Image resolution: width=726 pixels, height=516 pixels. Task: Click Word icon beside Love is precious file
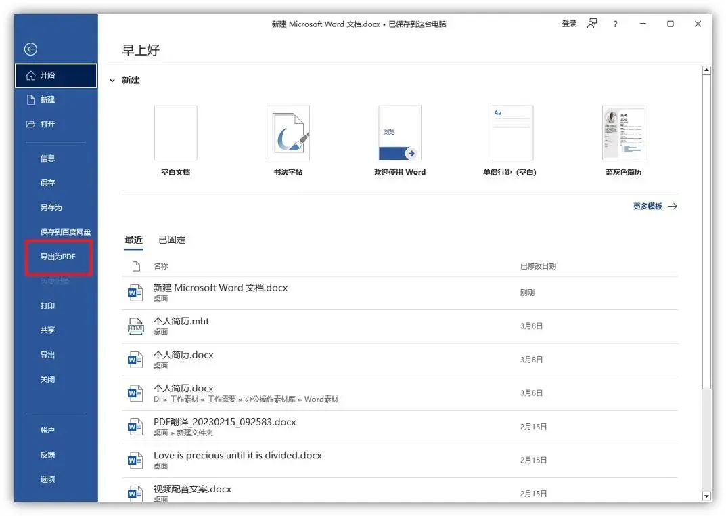135,460
